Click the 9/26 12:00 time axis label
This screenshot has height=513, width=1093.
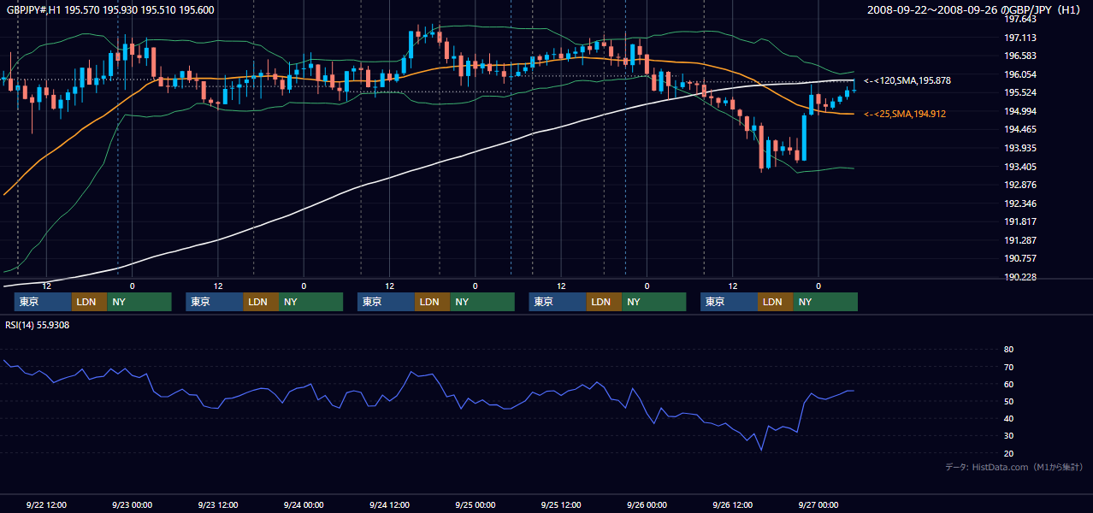click(733, 504)
